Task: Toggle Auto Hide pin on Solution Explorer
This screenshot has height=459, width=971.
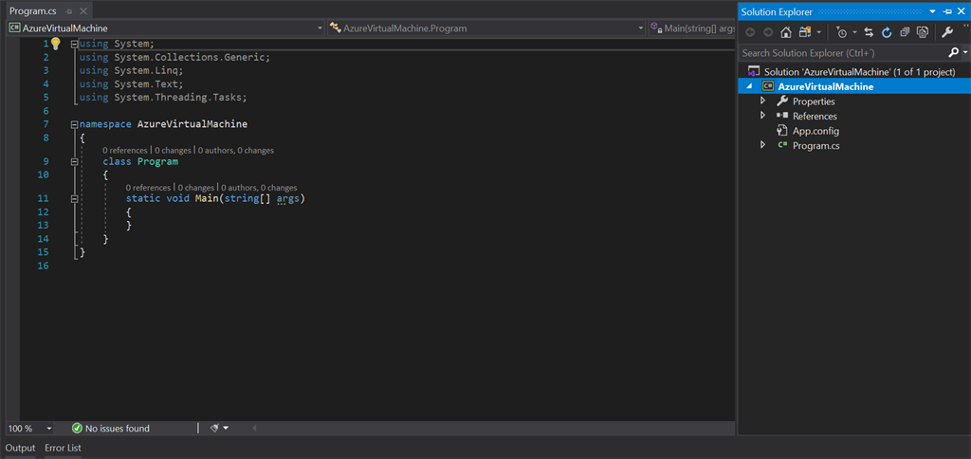Action: (947, 11)
